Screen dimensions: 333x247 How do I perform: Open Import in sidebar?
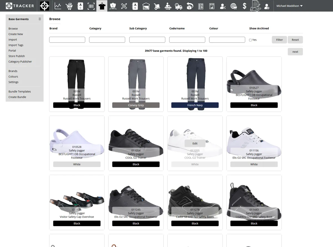click(13, 40)
